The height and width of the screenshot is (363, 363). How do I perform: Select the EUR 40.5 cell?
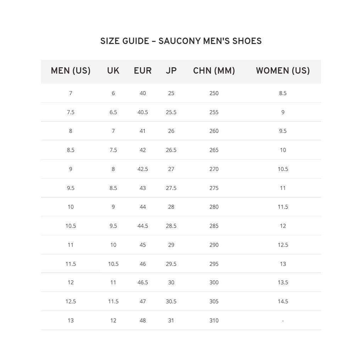point(143,112)
